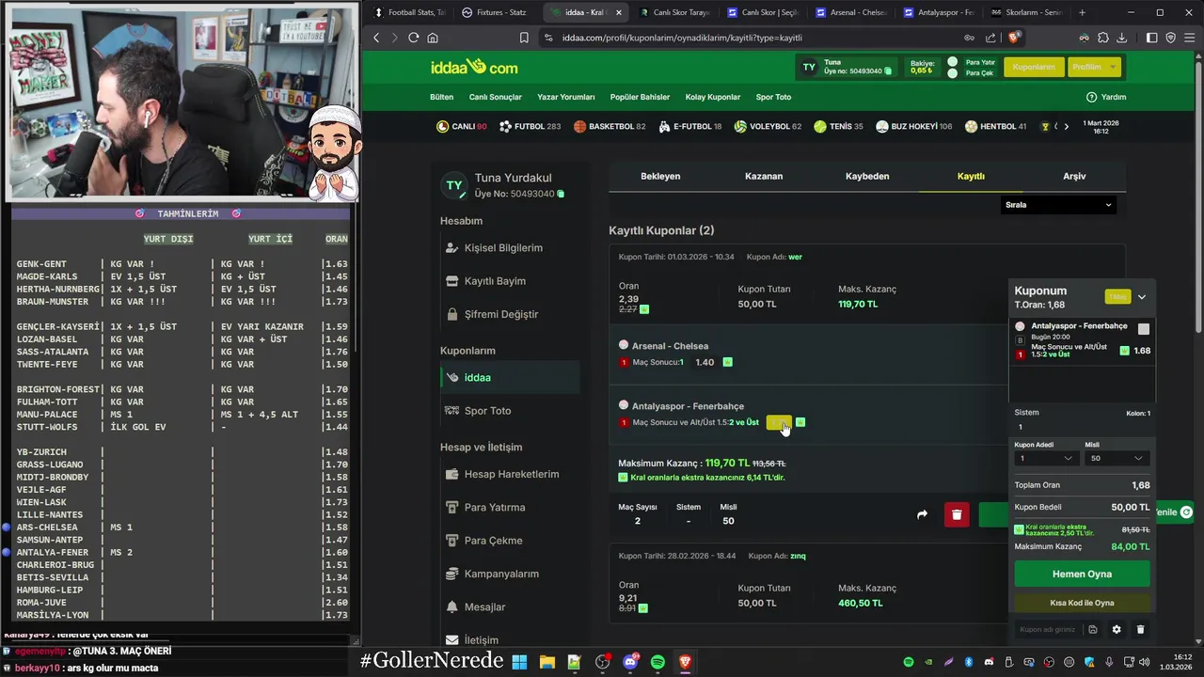
Task: Bookmark this page using the bookmark icon
Action: pos(524,38)
